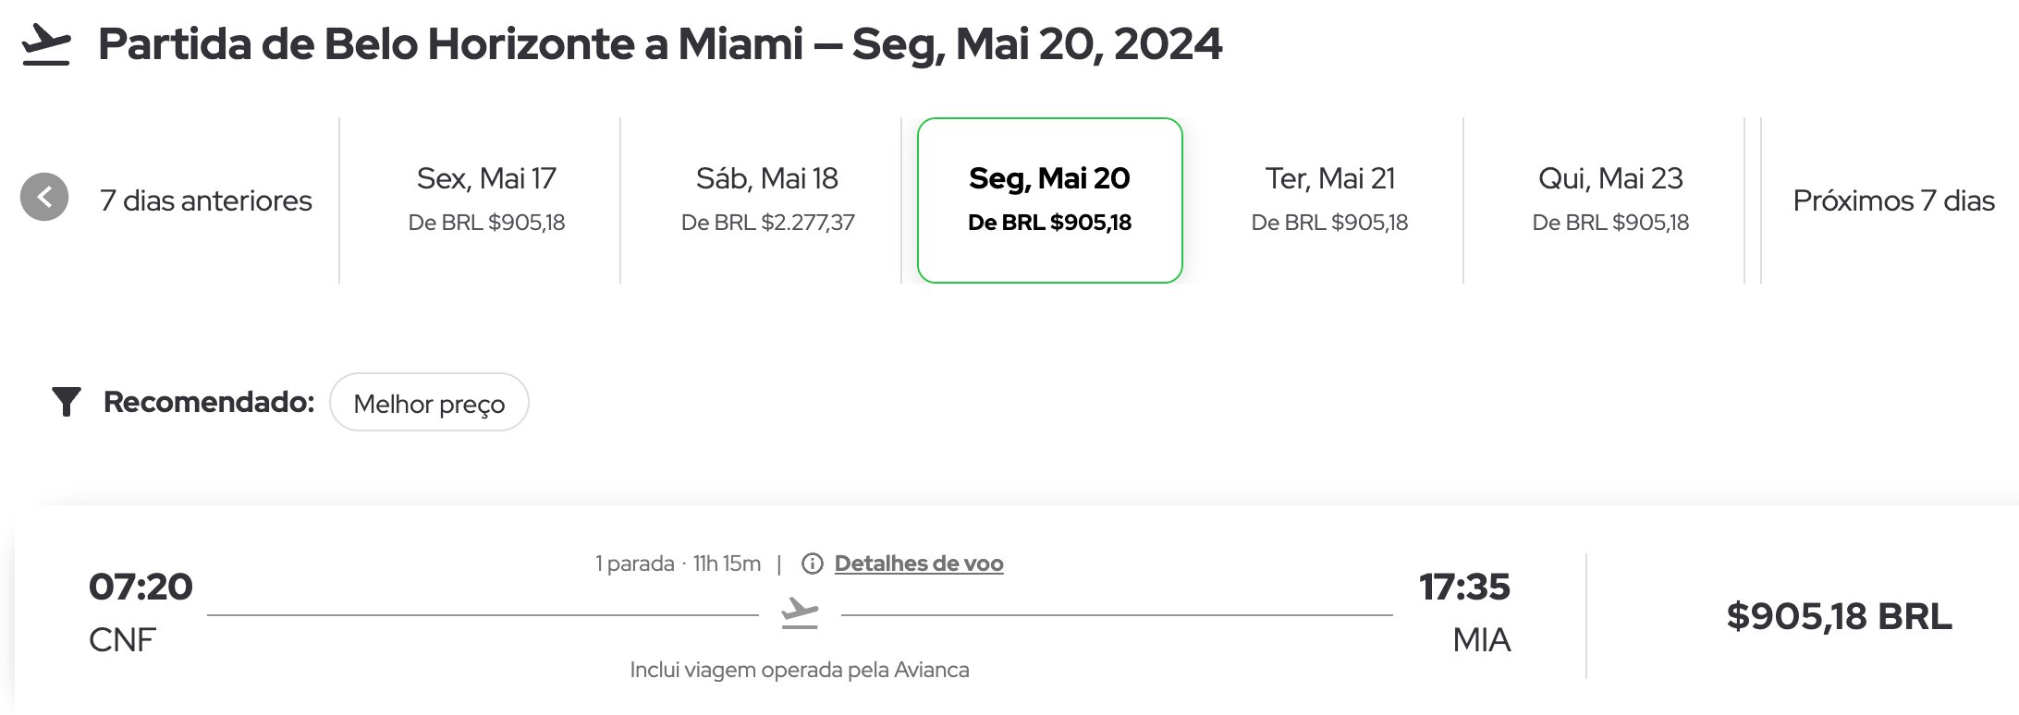Click the departure plane icon in the heading

pos(46,44)
